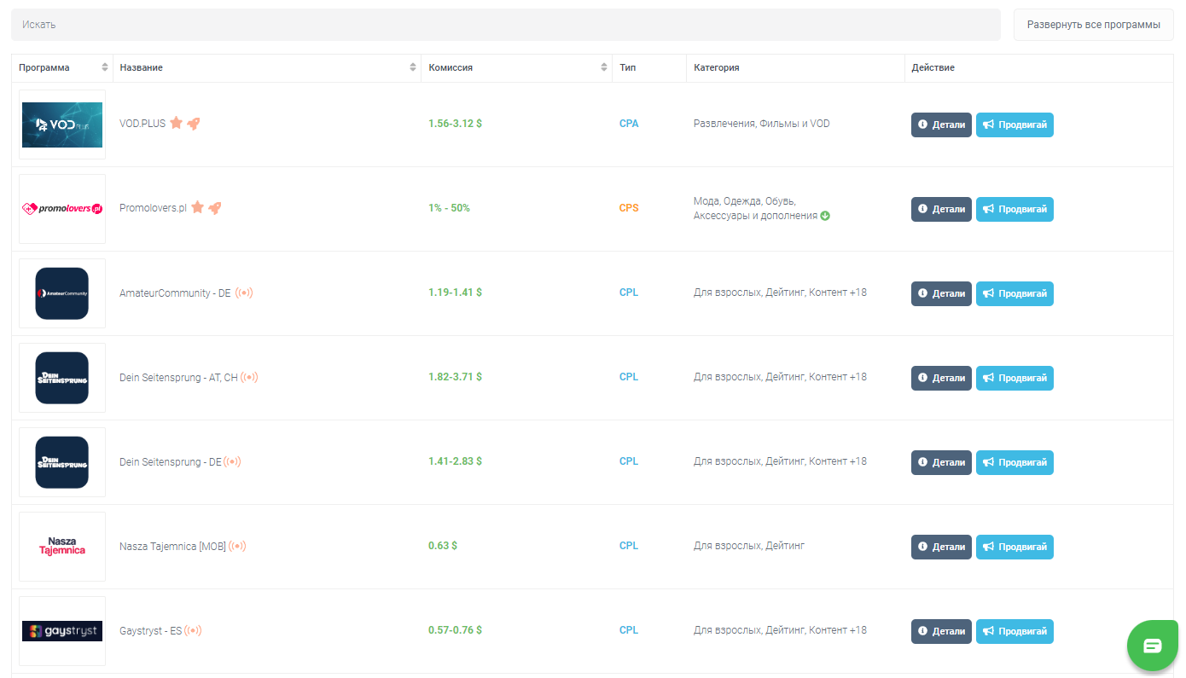Click Продвигай for Promolovers.pl
1186x678 pixels.
pyautogui.click(x=1014, y=209)
